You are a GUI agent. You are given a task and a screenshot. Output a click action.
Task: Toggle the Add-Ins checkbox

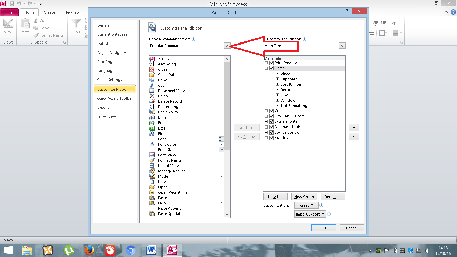click(x=271, y=138)
